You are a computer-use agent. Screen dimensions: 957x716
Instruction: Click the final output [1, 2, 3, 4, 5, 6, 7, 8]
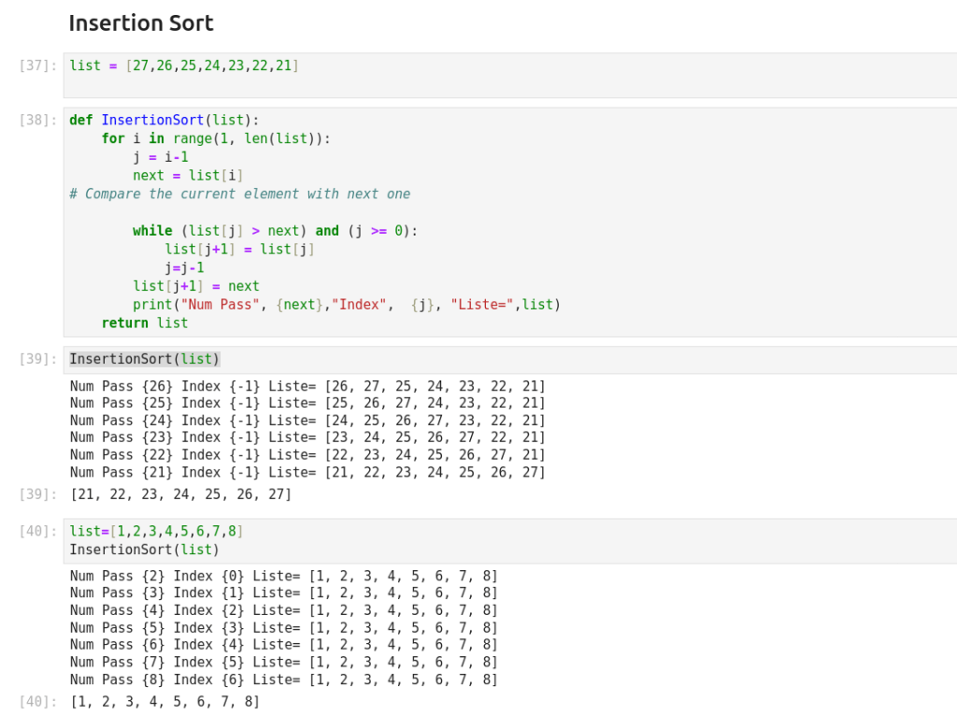point(164,702)
